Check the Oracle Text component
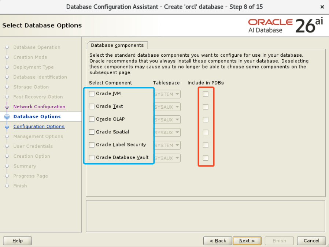The height and width of the screenshot is (247, 329). point(92,106)
